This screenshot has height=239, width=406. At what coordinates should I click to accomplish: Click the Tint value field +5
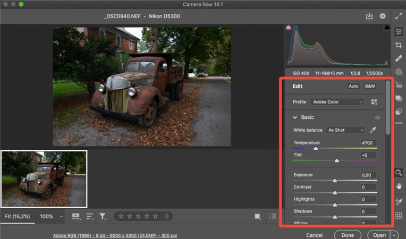click(x=368, y=155)
